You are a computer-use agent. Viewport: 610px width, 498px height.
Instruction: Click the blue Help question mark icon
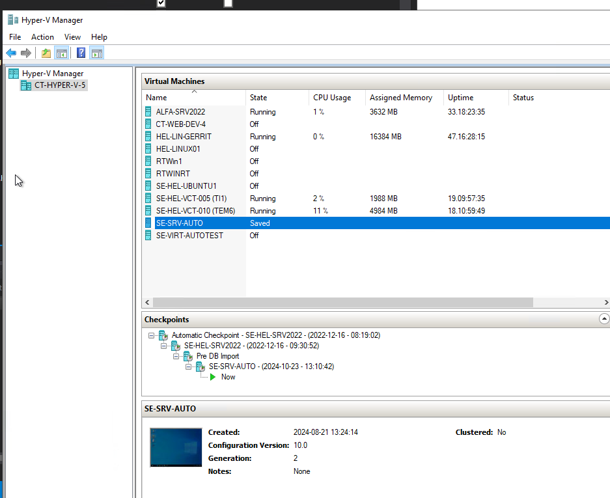click(x=81, y=53)
